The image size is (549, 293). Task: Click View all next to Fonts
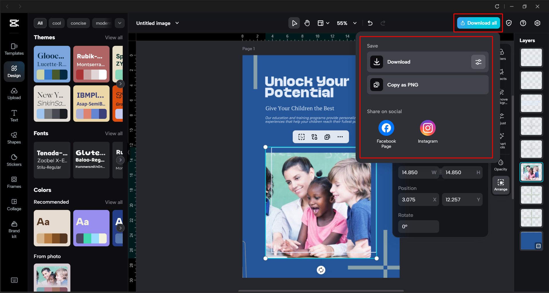[114, 133]
